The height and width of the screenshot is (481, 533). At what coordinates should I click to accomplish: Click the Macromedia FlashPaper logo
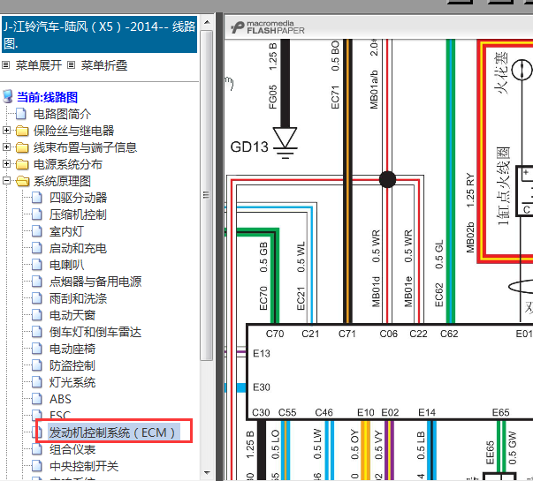tap(268, 27)
